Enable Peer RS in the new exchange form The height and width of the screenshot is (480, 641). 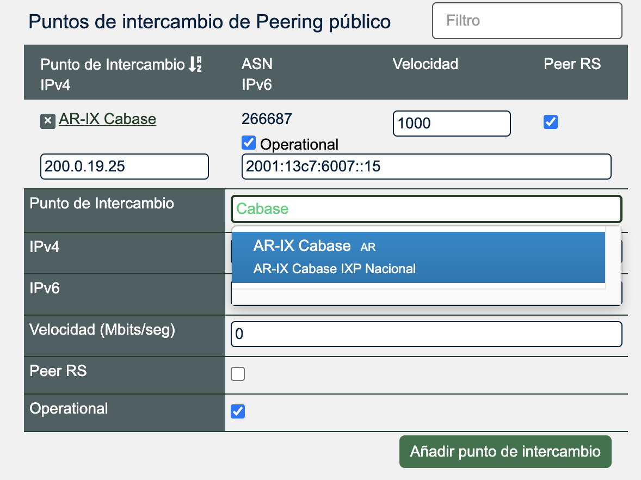pos(238,374)
